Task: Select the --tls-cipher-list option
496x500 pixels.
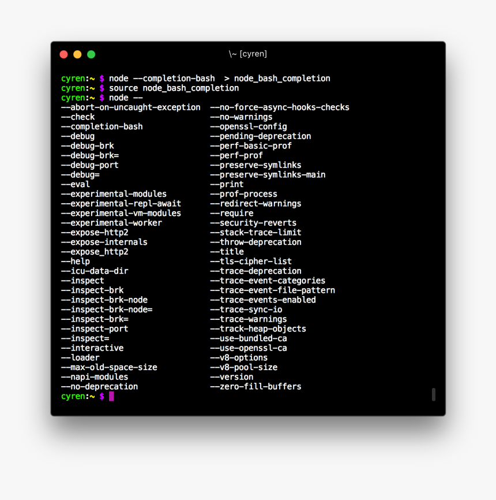Action: (x=252, y=261)
